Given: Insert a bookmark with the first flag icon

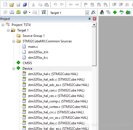Looking at the screenshot, I should click(86, 5).
